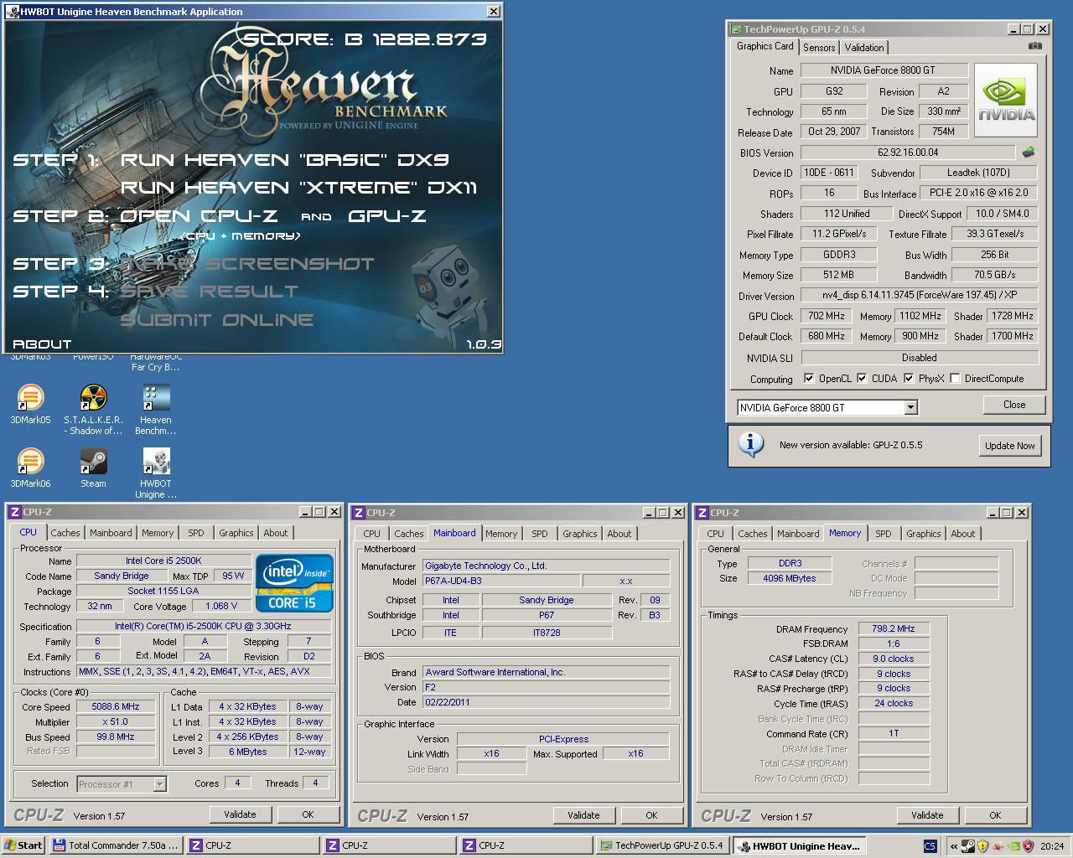
Task: Toggle the CUDA checkbox in GPU-Z
Action: click(861, 378)
